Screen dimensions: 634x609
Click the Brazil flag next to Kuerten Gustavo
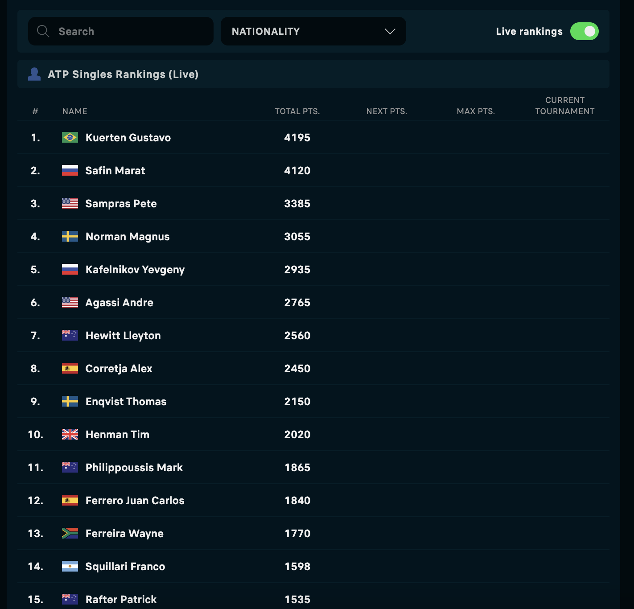tap(70, 137)
